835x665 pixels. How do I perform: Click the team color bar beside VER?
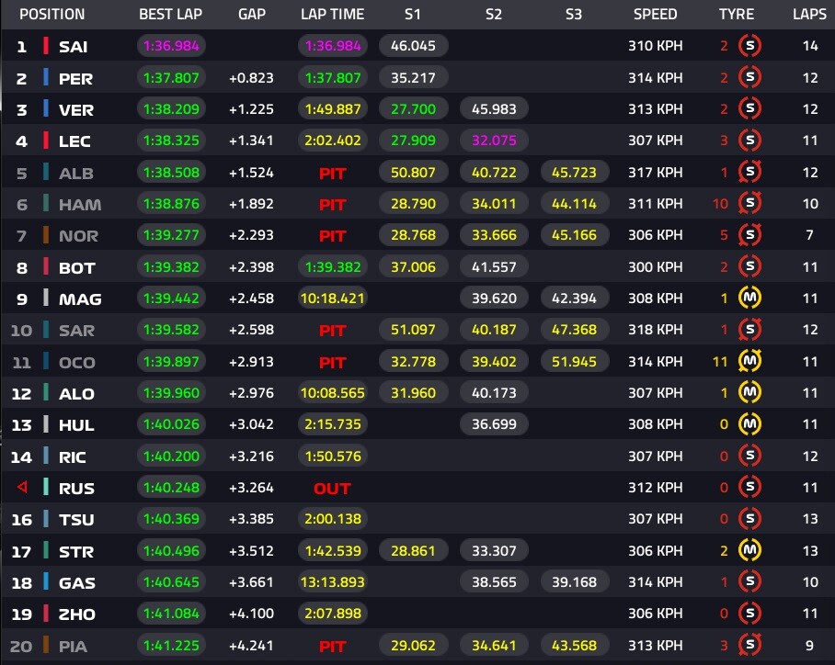(x=45, y=109)
